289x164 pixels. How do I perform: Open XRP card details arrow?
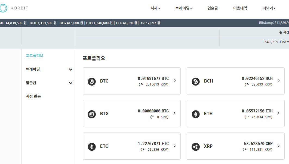(x=278, y=146)
